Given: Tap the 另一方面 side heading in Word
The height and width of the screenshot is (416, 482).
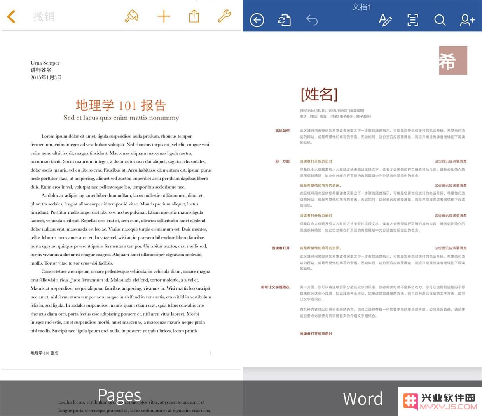Looking at the screenshot, I should 283,161.
